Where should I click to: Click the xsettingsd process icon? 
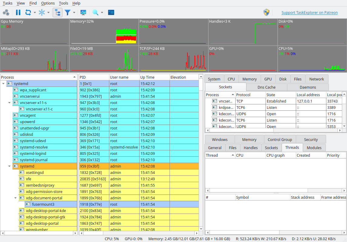point(22,172)
